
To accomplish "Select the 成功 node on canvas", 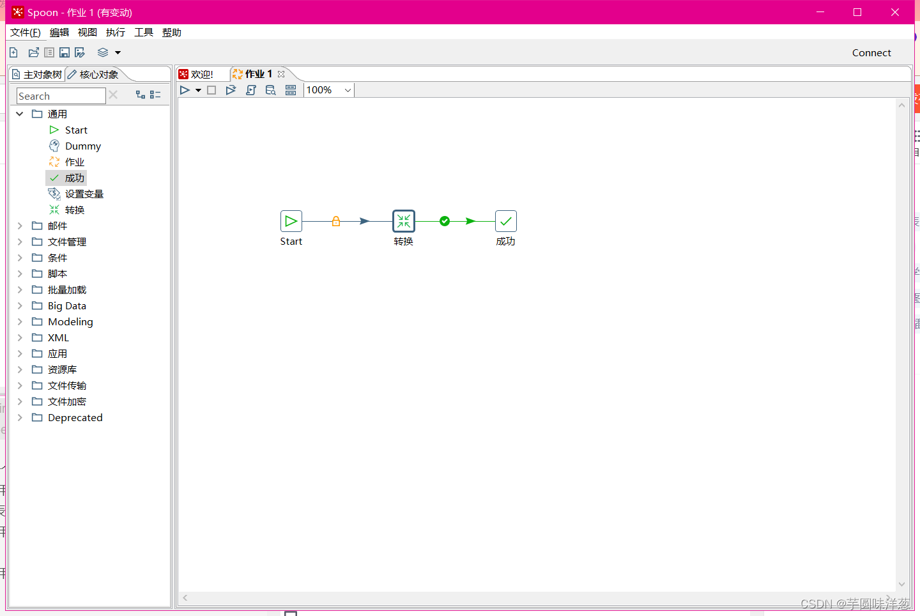I will tap(506, 221).
